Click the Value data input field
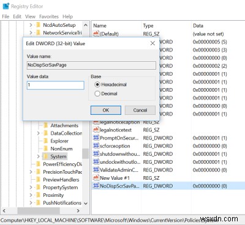 [x=56, y=85]
